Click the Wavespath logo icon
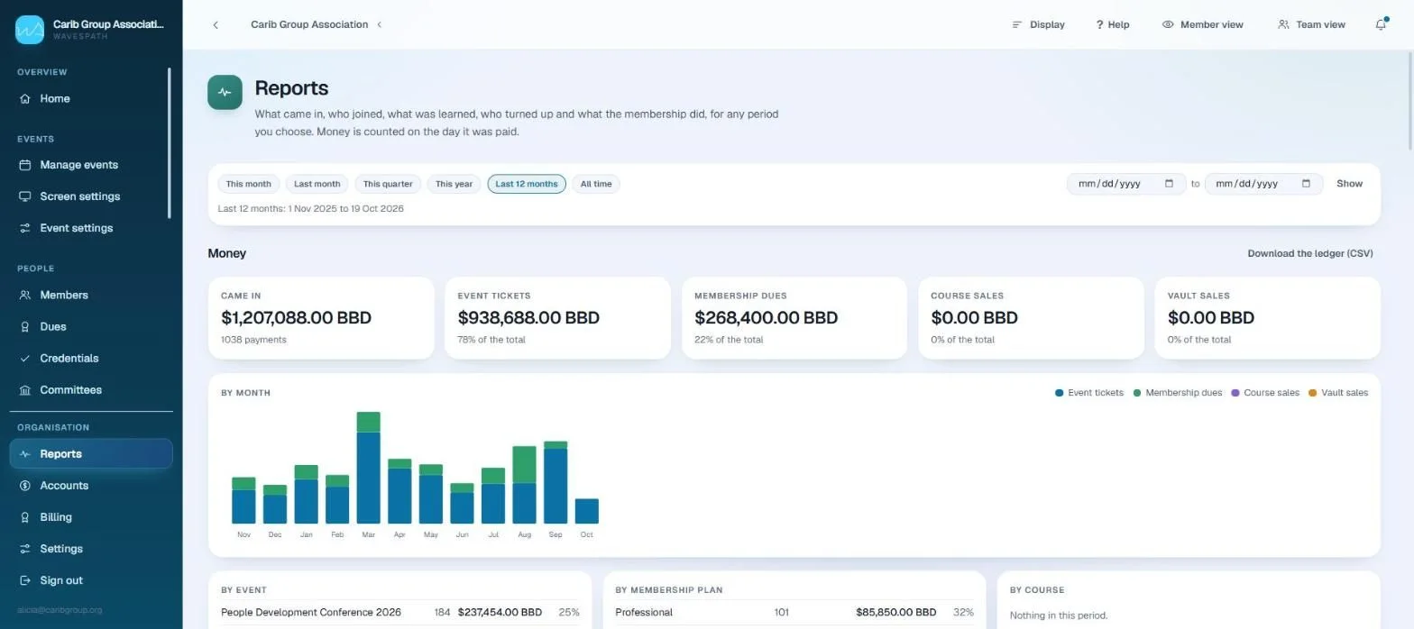The height and width of the screenshot is (629, 1414). (x=30, y=30)
